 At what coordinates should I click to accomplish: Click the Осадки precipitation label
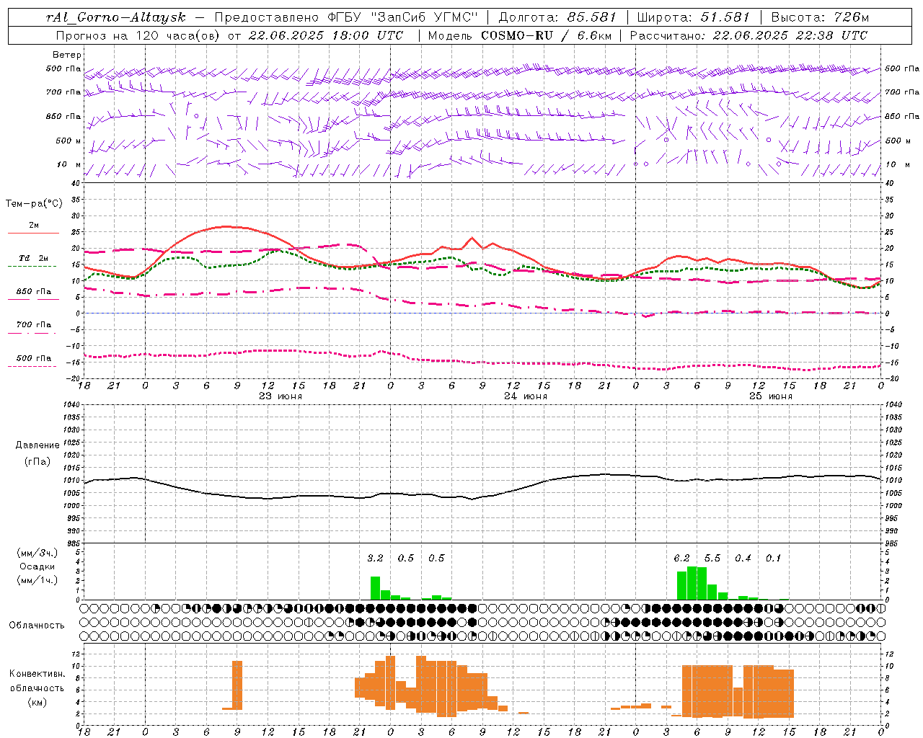(x=37, y=566)
